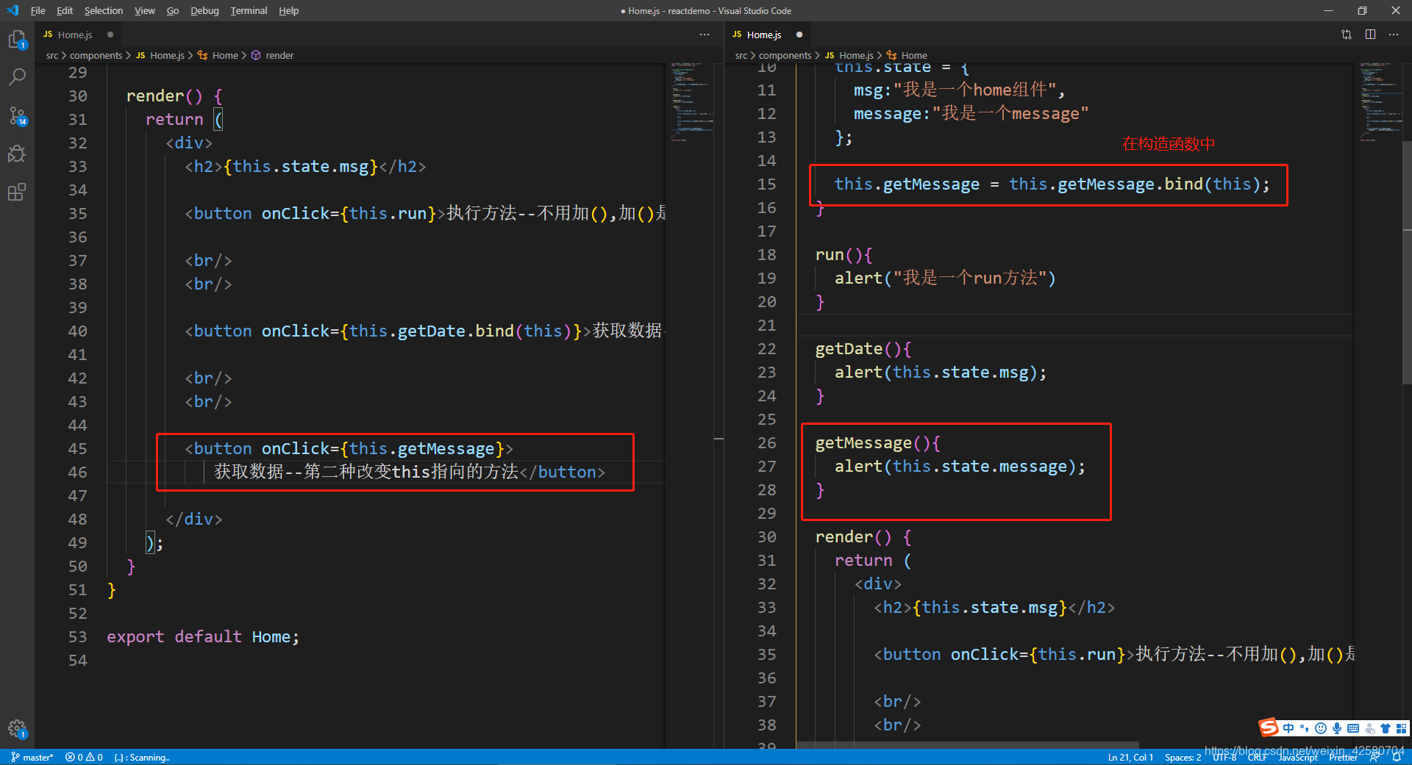This screenshot has width=1412, height=765.
Task: Click the feedback icon in status bar
Action: (x=1374, y=758)
